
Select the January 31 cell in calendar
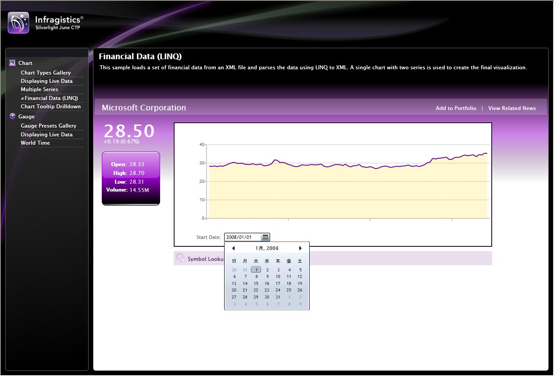pos(278,297)
